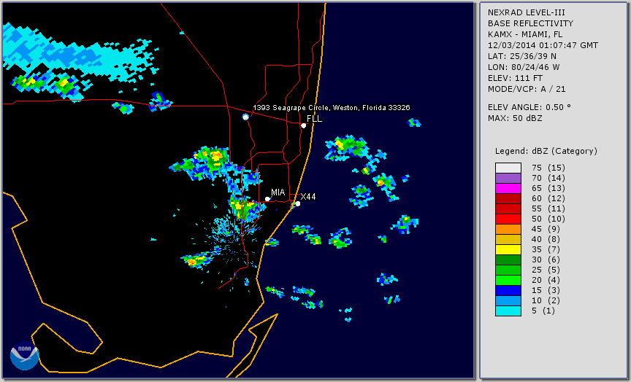Select the 55 dBZ red swatch
The image size is (631, 382).
click(508, 209)
